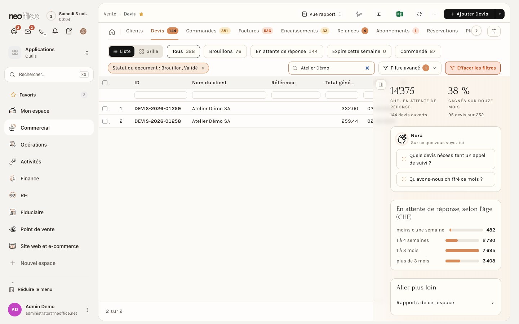This screenshot has height=324, width=519.
Task: Click the Rechercher sidebar search field
Action: pyautogui.click(x=49, y=75)
